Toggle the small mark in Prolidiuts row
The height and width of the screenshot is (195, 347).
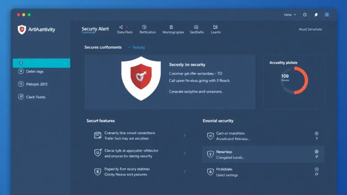[x=317, y=174]
